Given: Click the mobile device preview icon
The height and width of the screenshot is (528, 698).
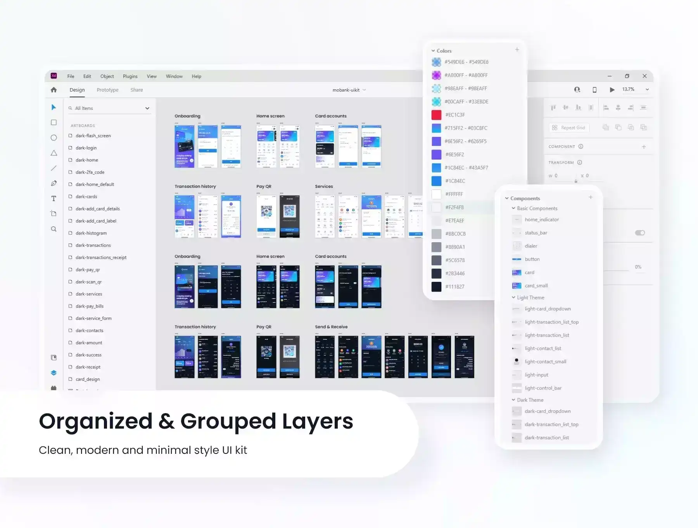Looking at the screenshot, I should 594,90.
